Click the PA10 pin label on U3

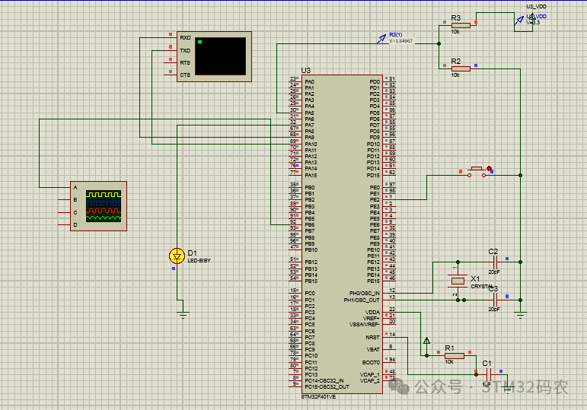(x=311, y=144)
